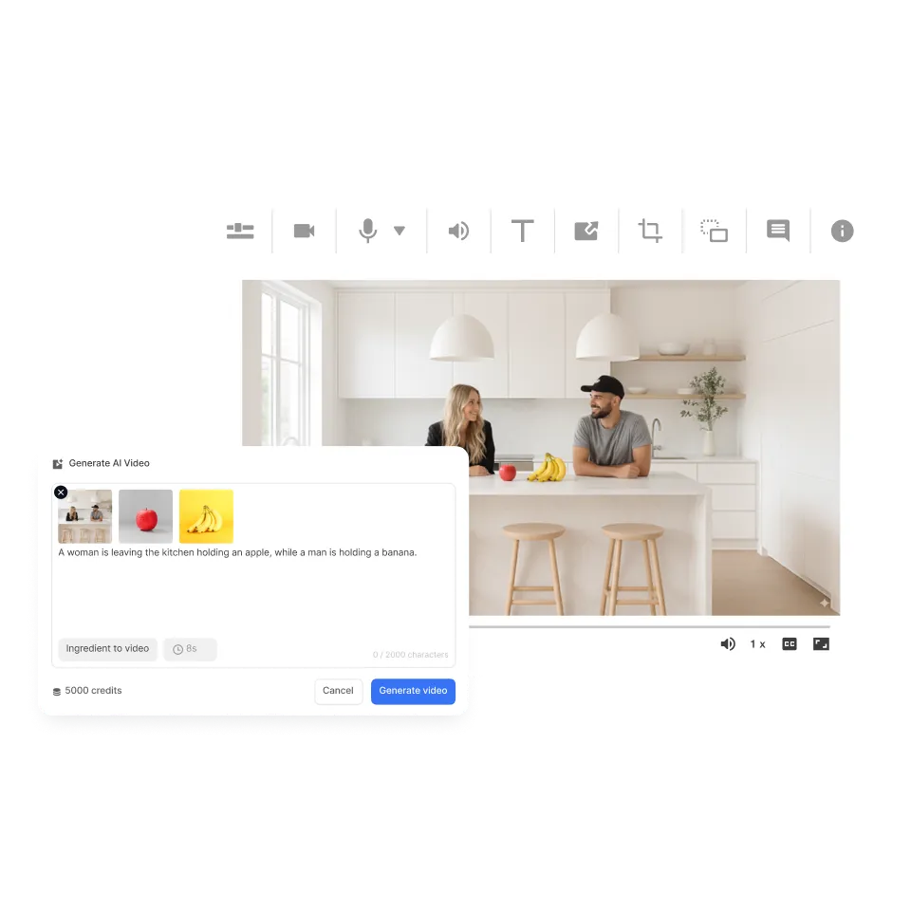Change the 1x playback speed
The image size is (911, 911).
click(757, 643)
